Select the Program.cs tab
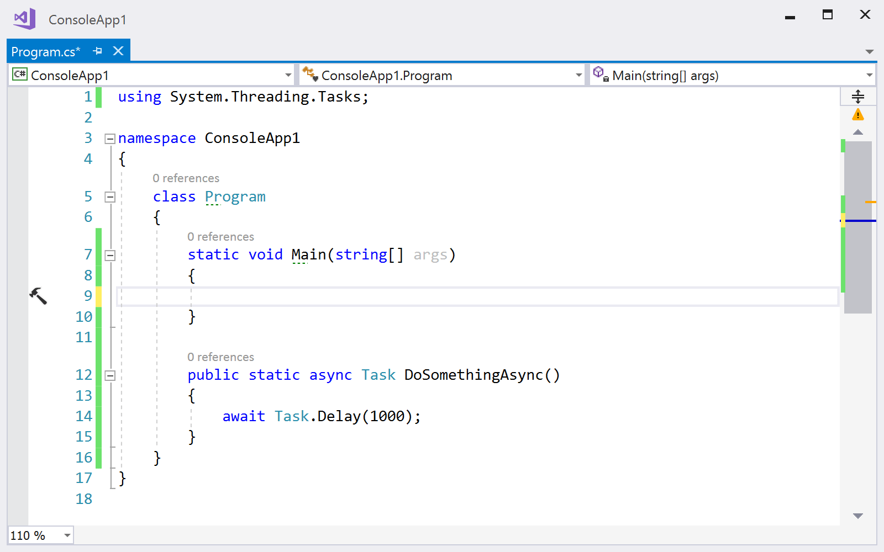This screenshot has width=884, height=552. [47, 51]
